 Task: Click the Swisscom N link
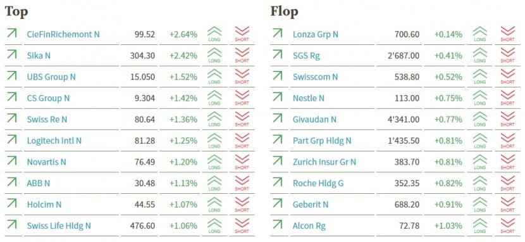(x=316, y=77)
